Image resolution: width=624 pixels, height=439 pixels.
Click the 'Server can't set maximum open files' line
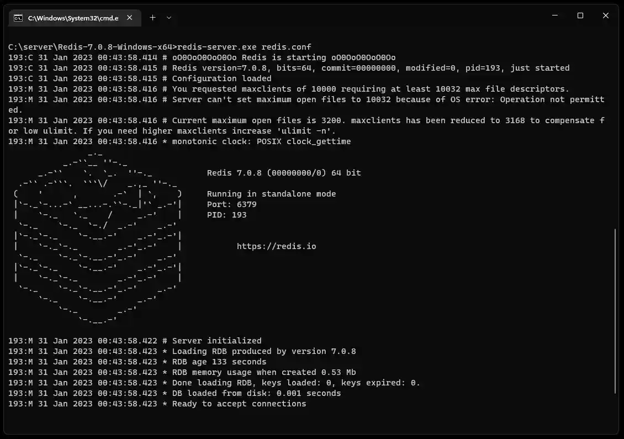(x=306, y=105)
